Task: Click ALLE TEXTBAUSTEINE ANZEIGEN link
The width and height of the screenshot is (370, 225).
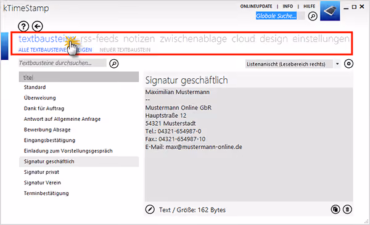Action: click(55, 50)
